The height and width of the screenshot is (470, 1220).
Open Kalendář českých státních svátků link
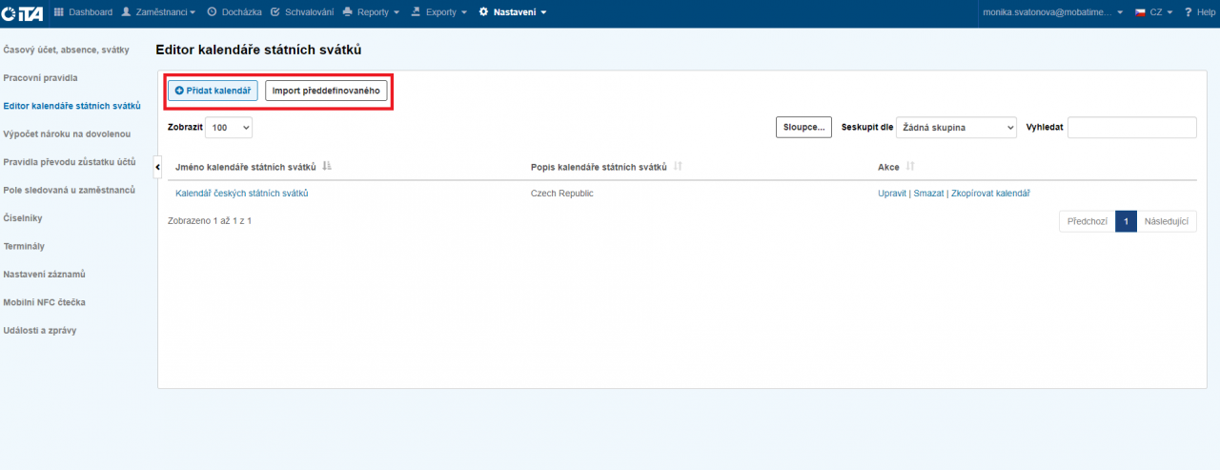pyautogui.click(x=242, y=194)
